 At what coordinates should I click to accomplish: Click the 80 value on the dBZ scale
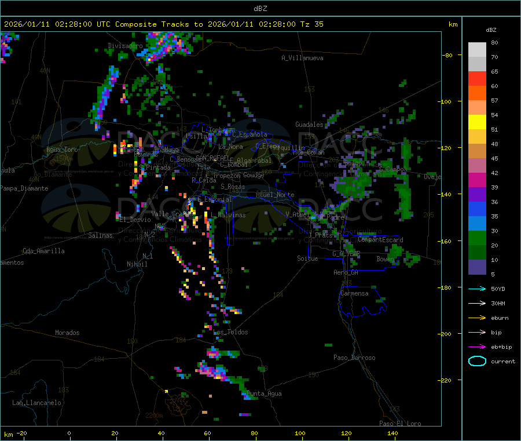point(494,42)
